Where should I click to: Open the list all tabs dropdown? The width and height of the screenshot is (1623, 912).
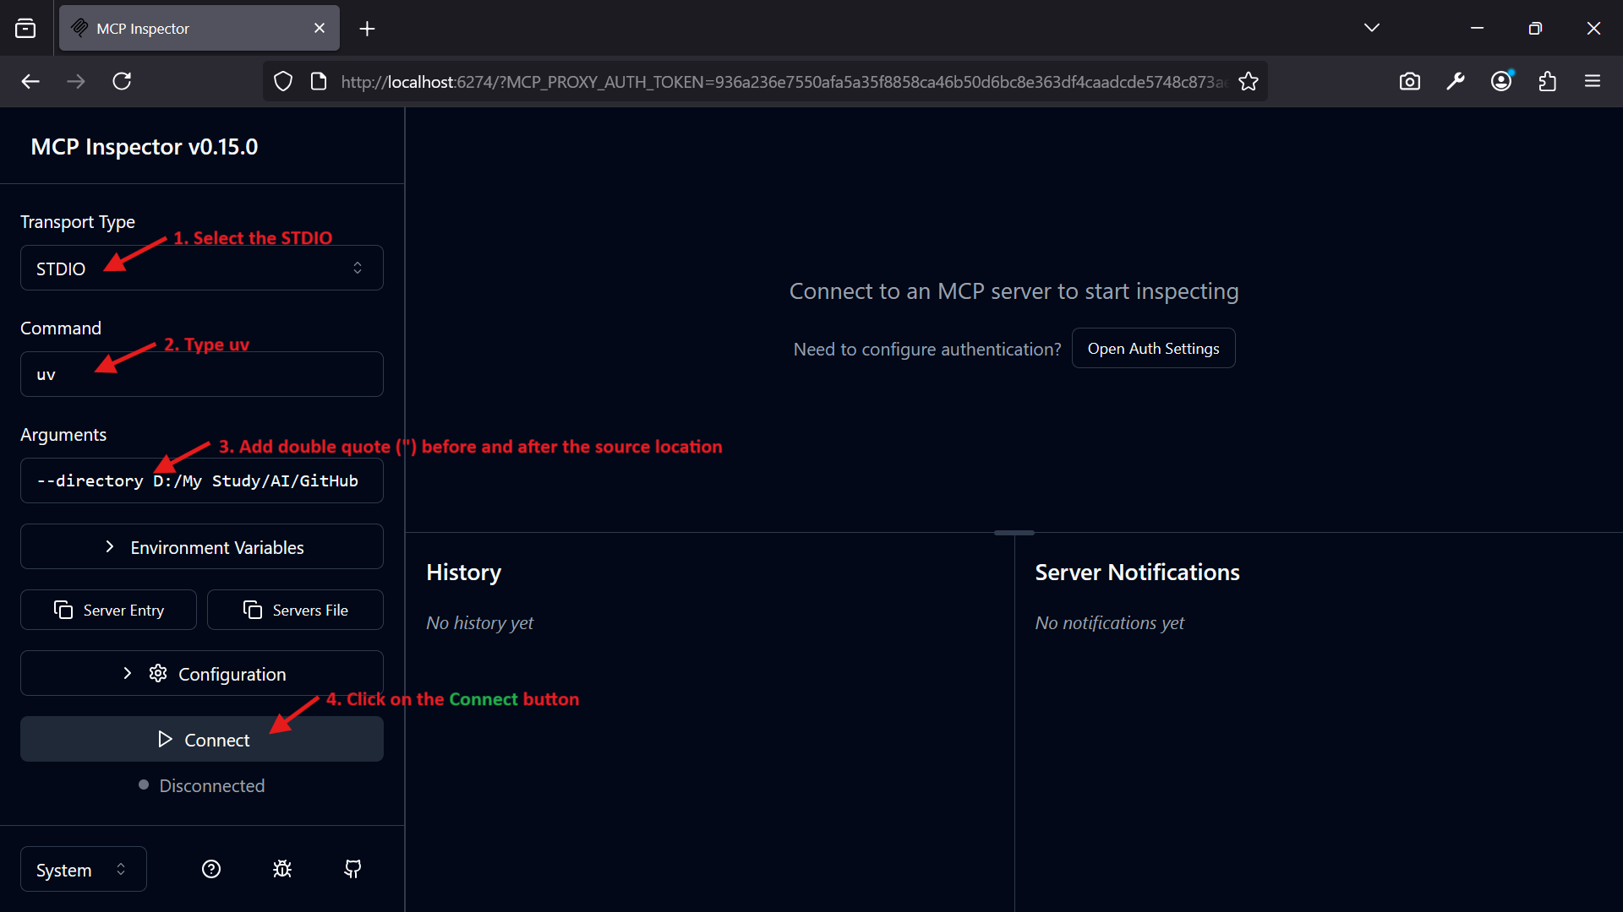click(x=1372, y=28)
